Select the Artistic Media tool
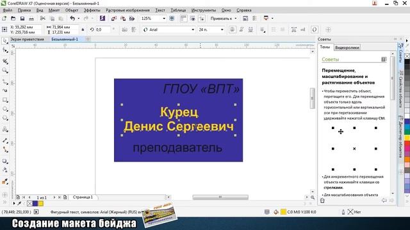The width and height of the screenshot is (410, 230). [5, 91]
